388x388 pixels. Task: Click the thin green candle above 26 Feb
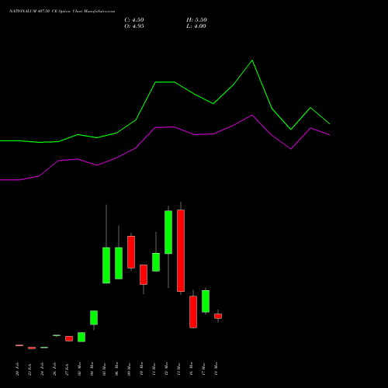(57, 335)
